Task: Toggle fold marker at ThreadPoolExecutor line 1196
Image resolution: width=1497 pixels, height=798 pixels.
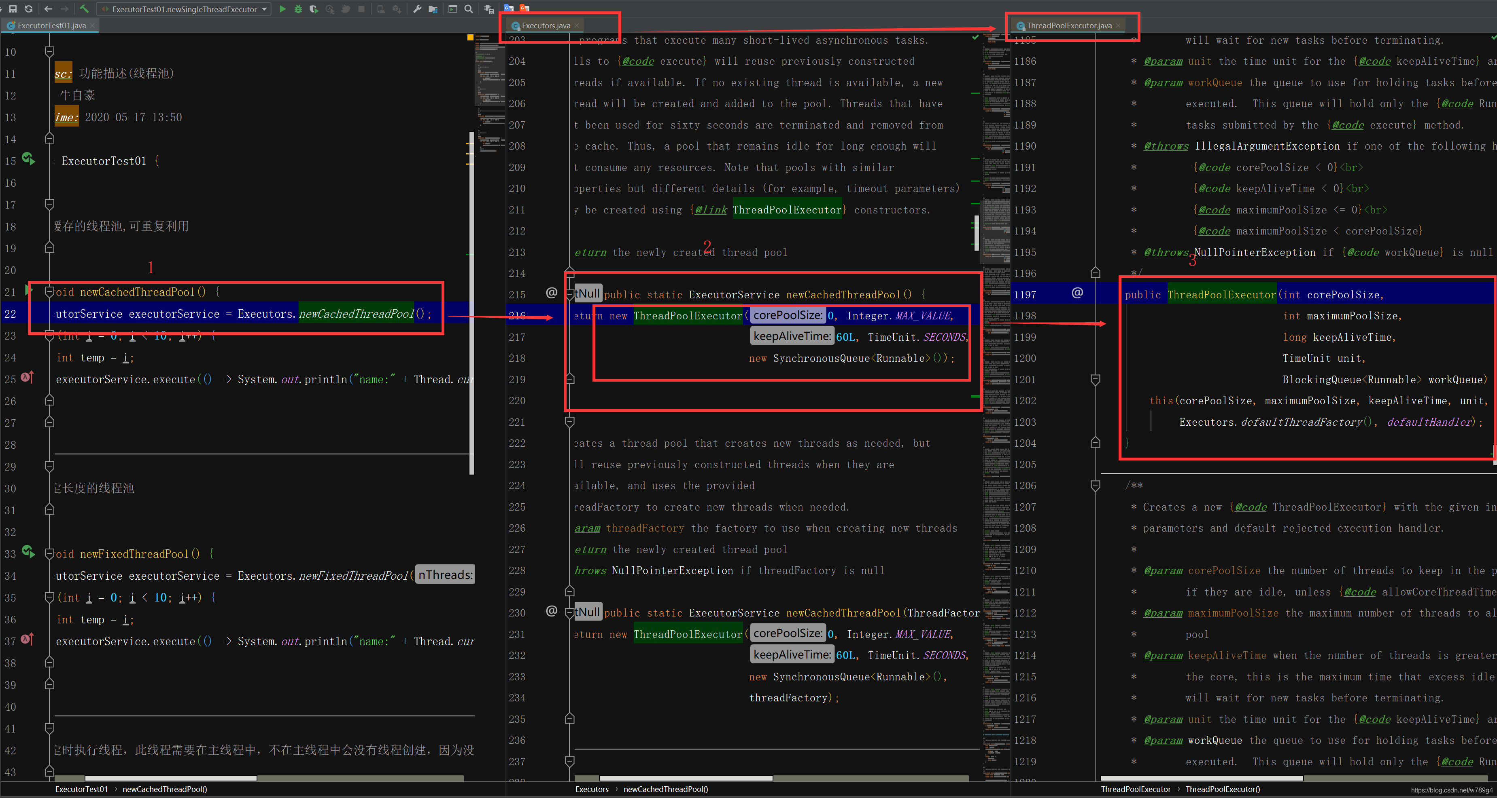Action: (x=1096, y=273)
